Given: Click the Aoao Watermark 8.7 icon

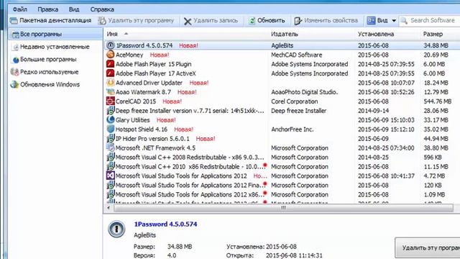Looking at the screenshot, I should click(110, 92).
